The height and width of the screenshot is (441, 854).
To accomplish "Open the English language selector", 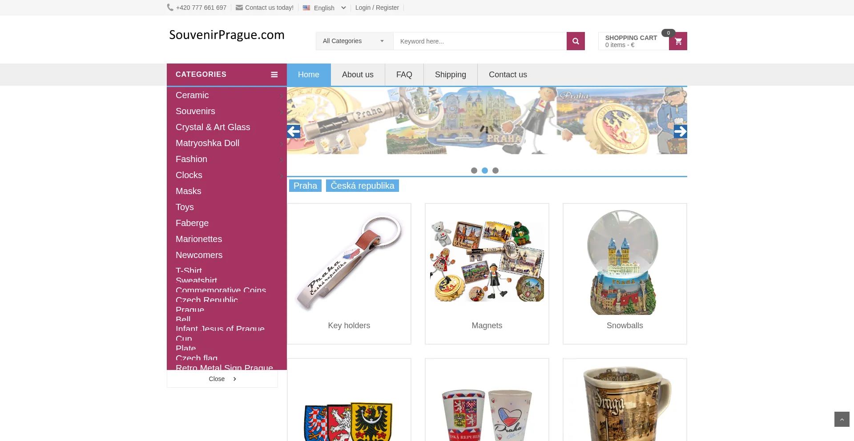I will (324, 8).
